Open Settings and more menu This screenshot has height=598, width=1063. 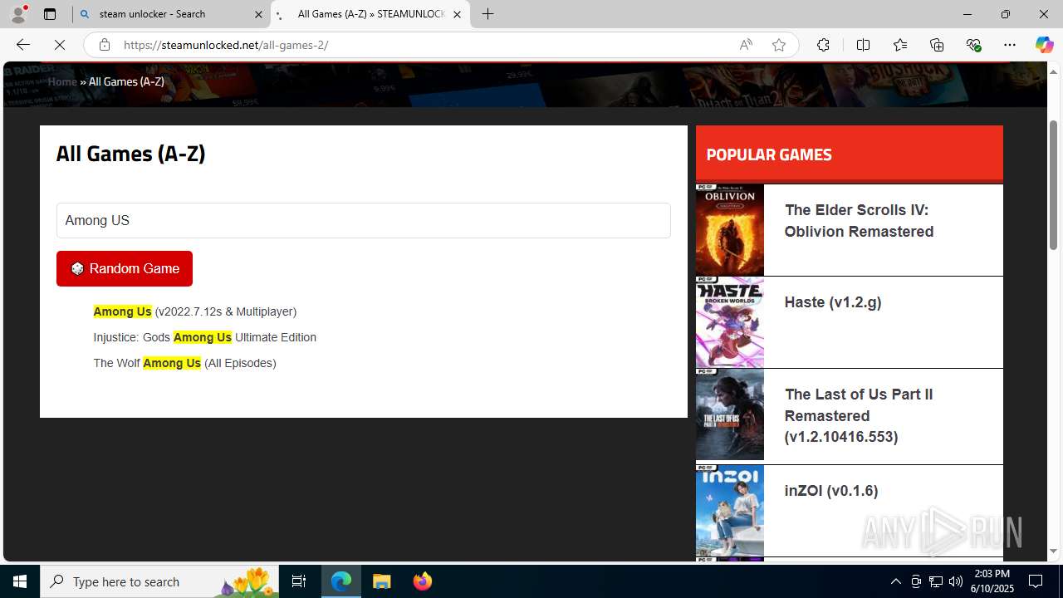[x=1010, y=45]
